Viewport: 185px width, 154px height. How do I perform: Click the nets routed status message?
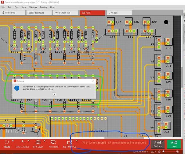click(114, 143)
